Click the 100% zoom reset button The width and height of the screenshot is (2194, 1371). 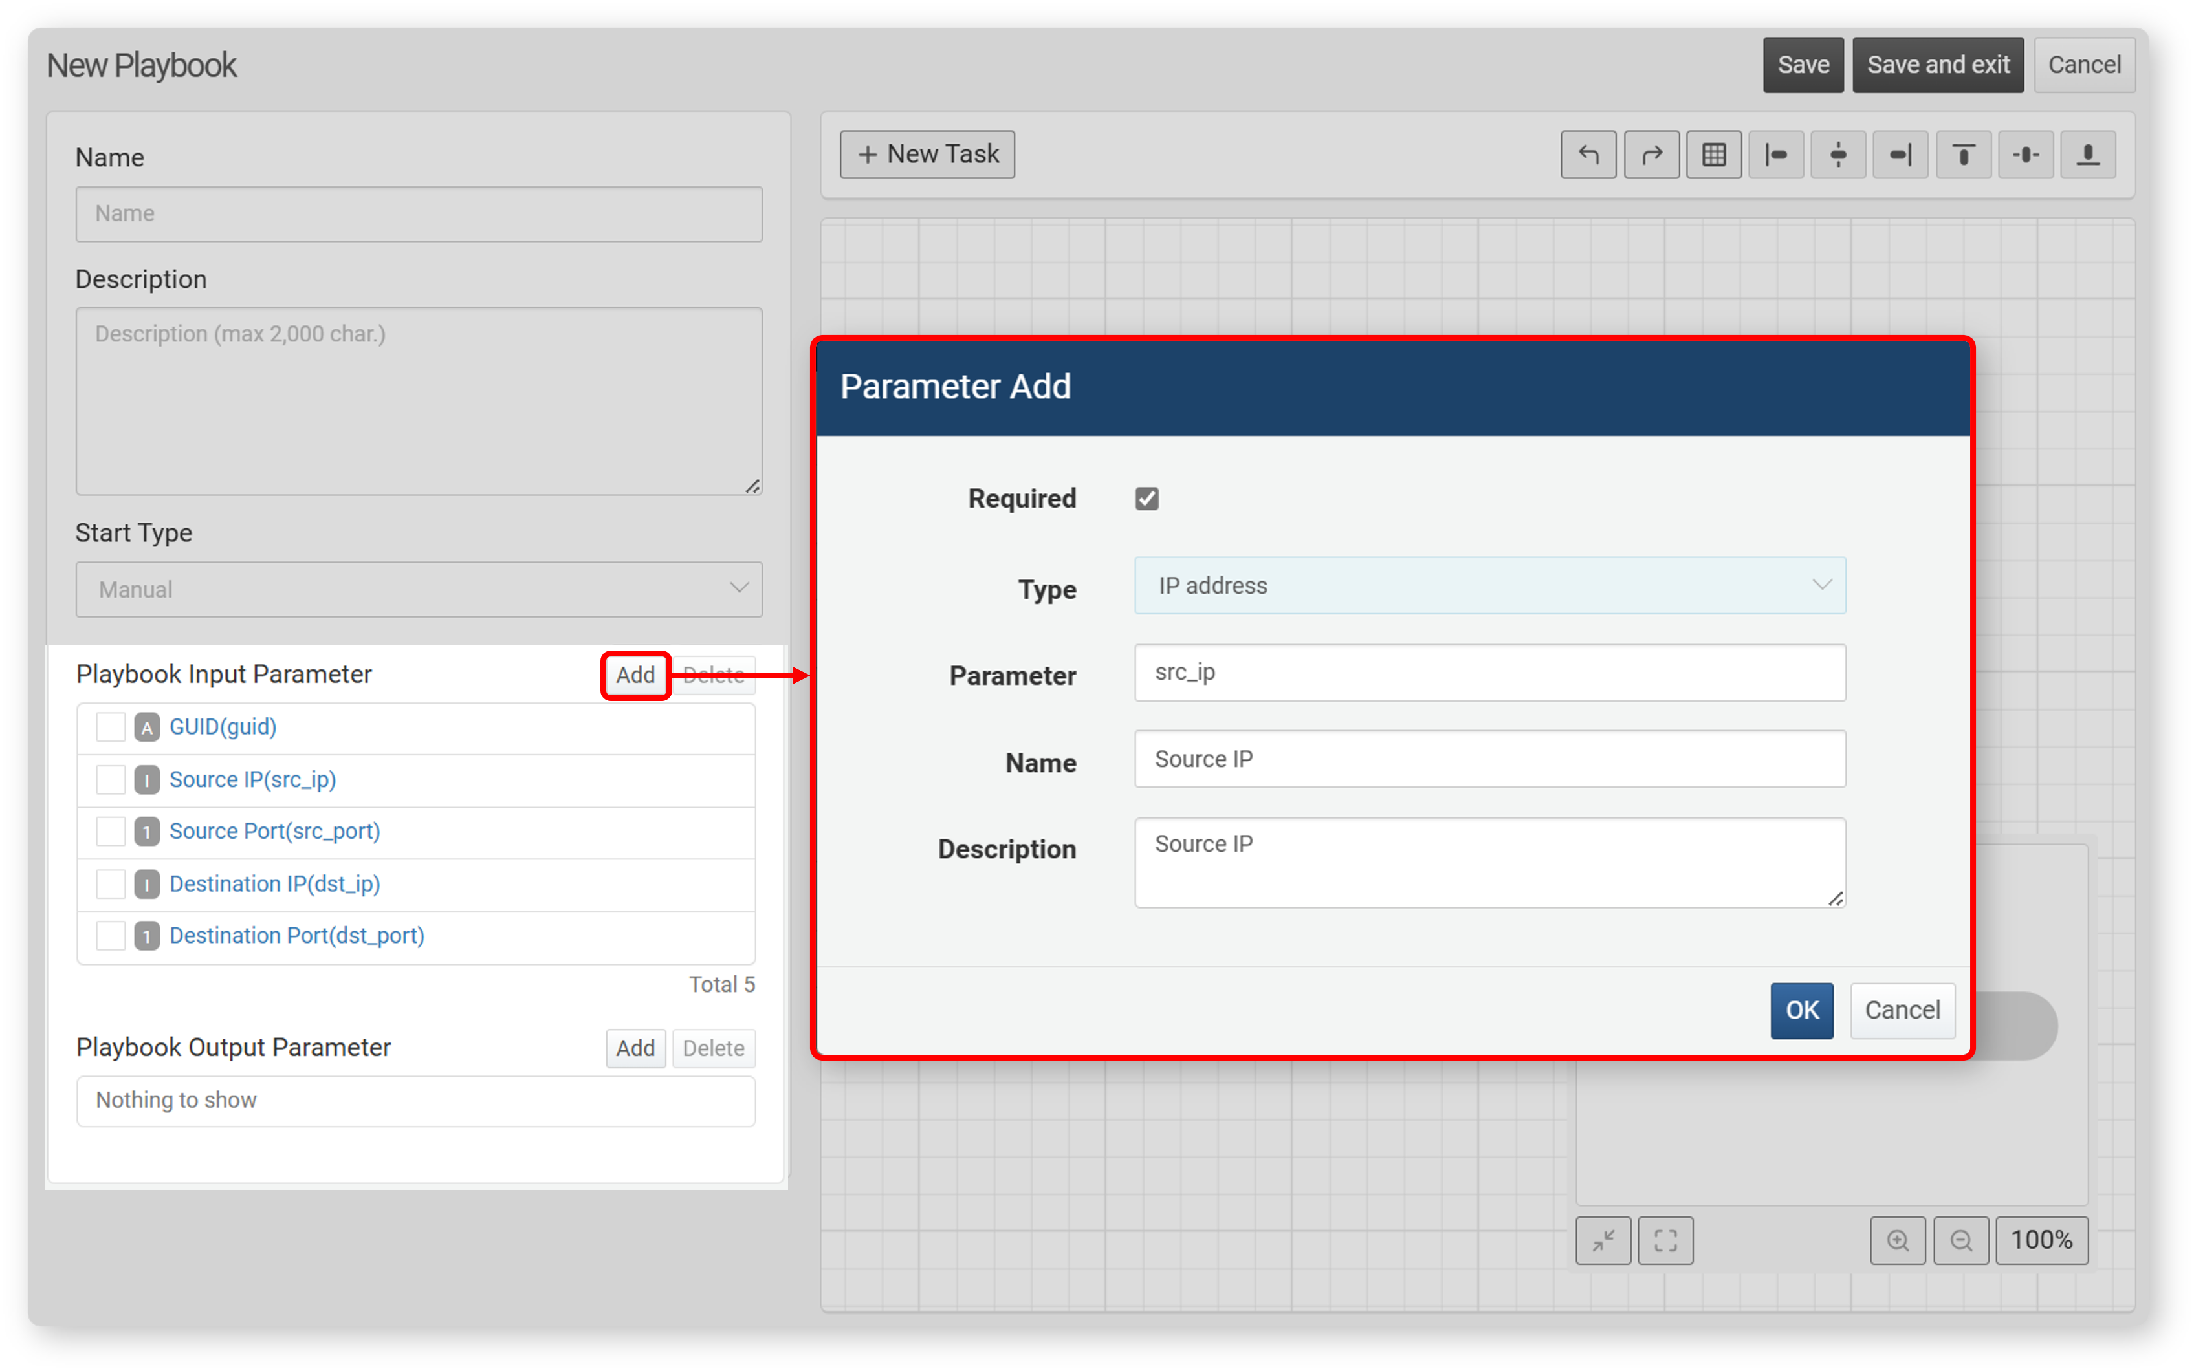[x=2041, y=1240]
